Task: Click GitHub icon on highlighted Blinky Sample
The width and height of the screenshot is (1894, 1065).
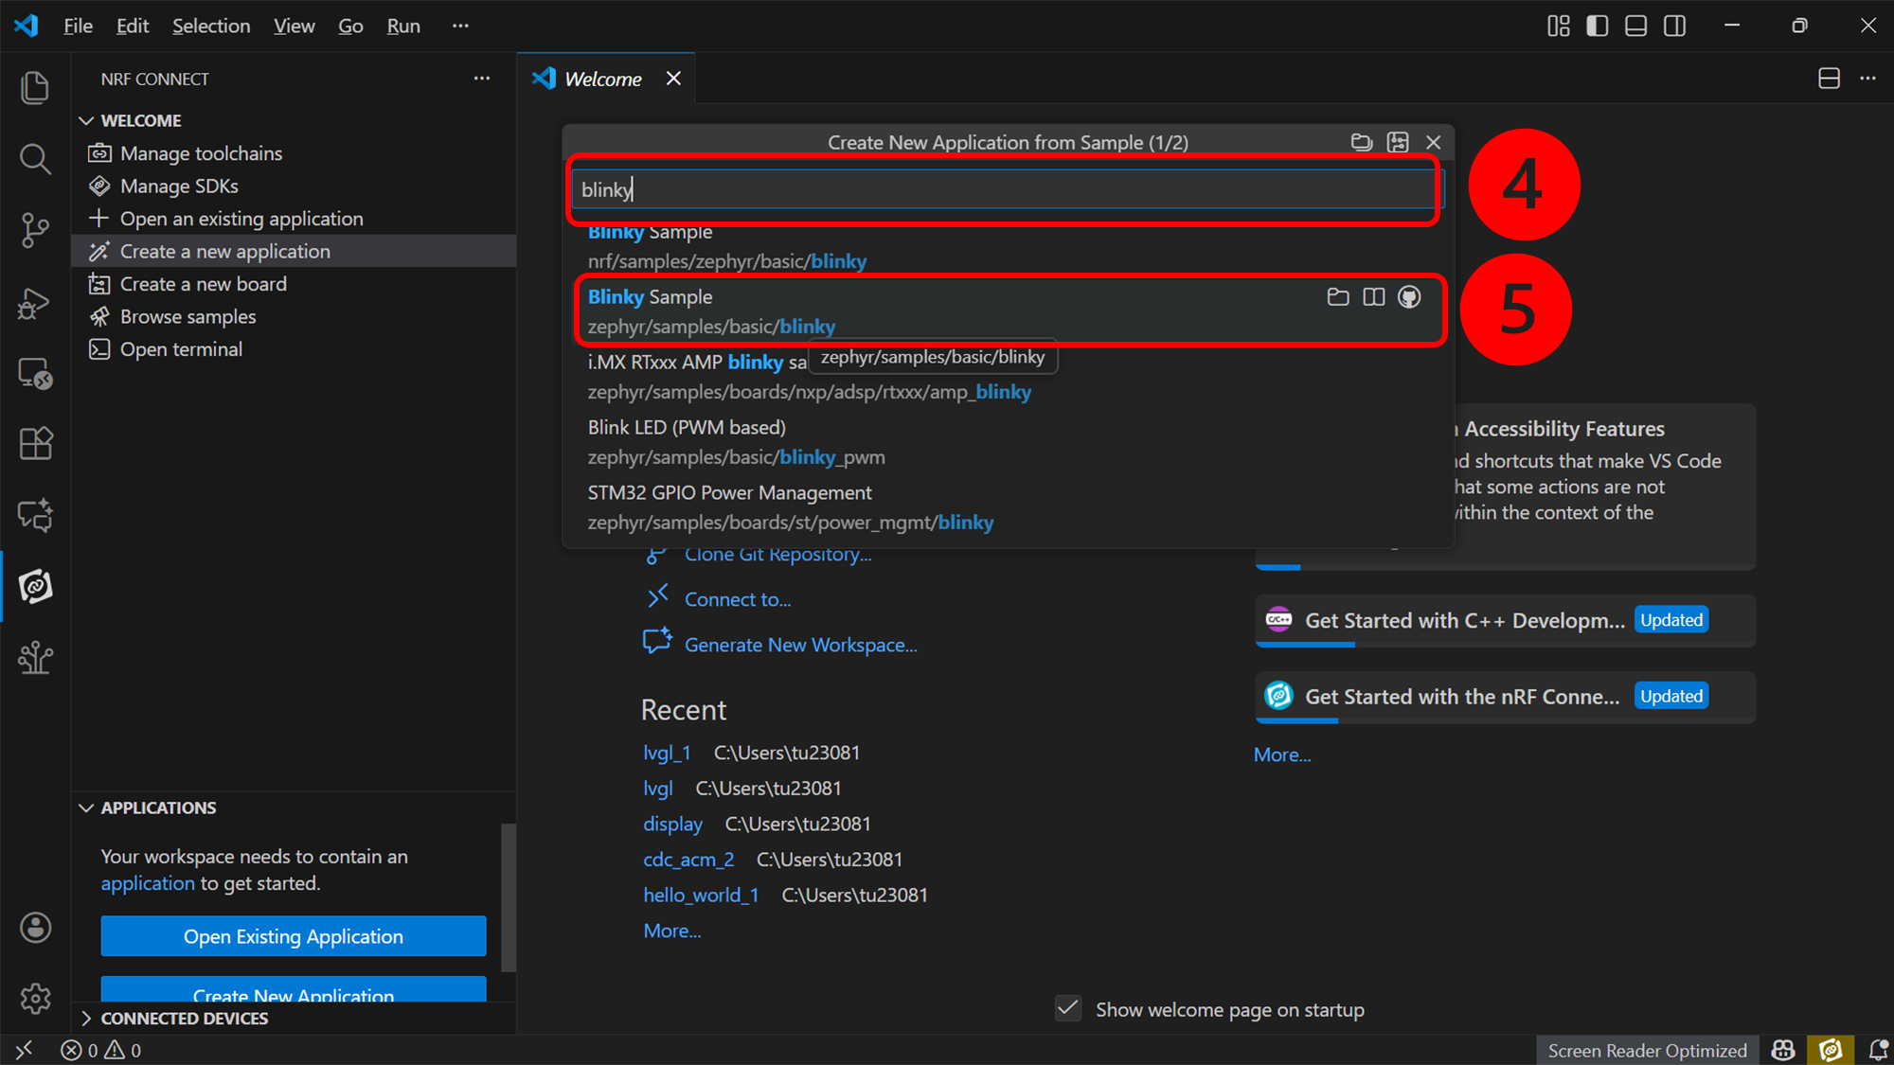Action: 1409,297
